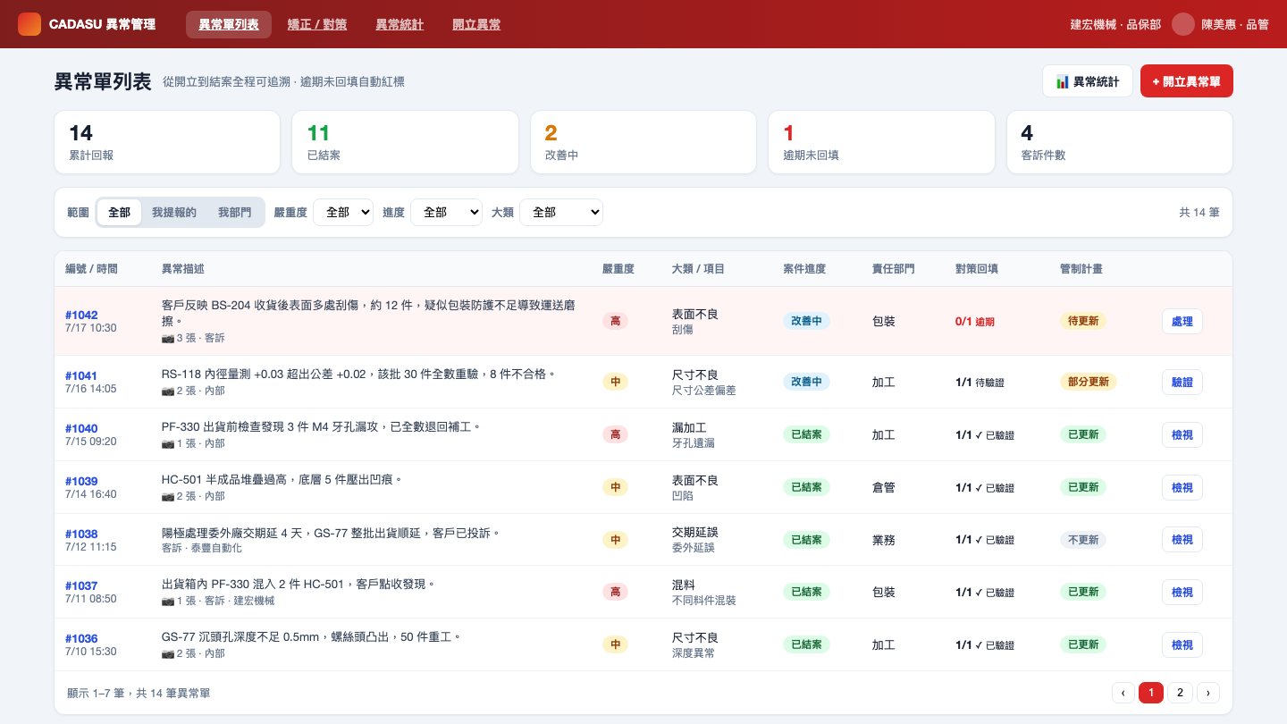The image size is (1287, 724).
Task: Go to page 2
Action: tap(1180, 693)
